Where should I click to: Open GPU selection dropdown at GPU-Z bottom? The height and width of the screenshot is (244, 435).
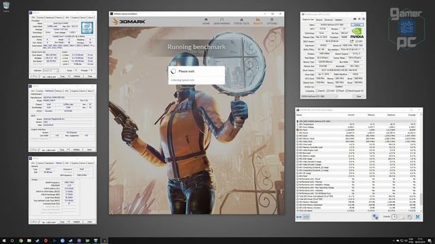[x=319, y=96]
